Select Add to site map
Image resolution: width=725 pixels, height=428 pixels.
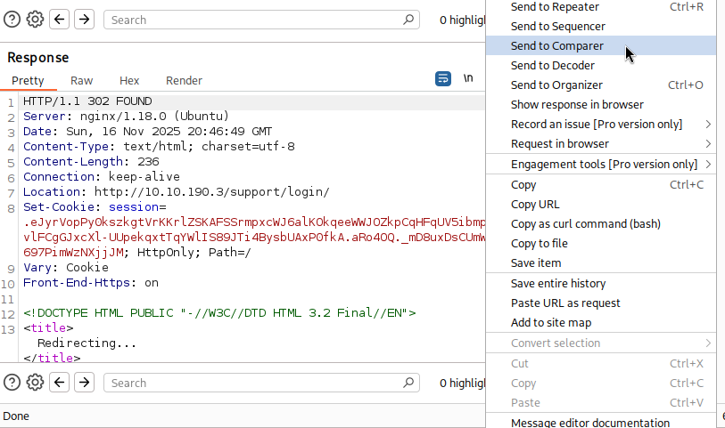(601, 322)
